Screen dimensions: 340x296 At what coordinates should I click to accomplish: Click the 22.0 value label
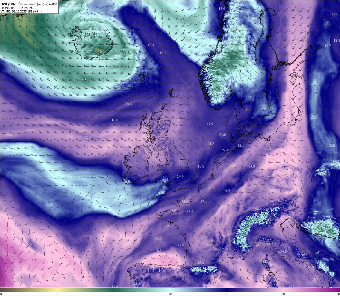click(x=282, y=141)
